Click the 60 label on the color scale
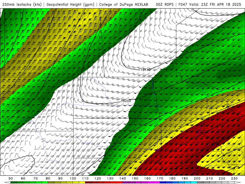This screenshot has width=245, height=184. pos(23,178)
